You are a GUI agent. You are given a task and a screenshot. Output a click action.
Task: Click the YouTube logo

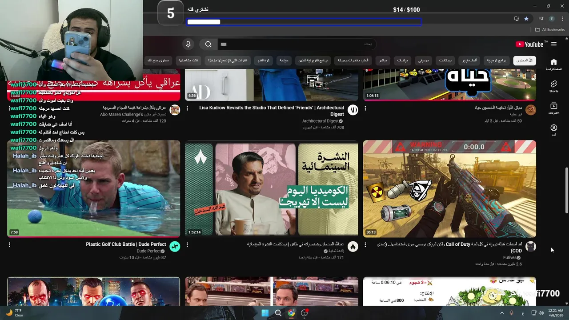[x=529, y=44]
